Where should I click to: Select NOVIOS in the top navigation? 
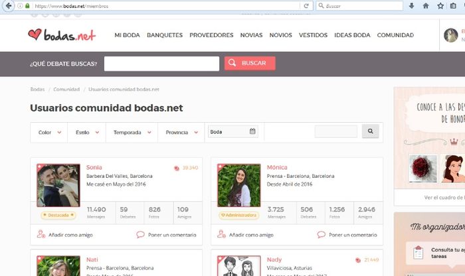(280, 35)
